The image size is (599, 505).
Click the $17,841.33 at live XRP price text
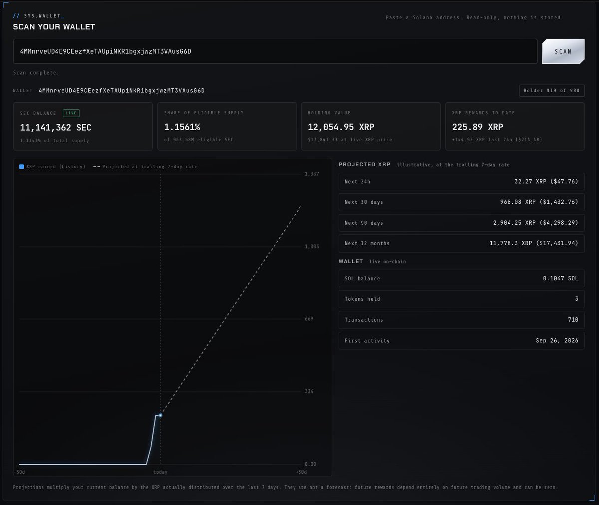350,140
